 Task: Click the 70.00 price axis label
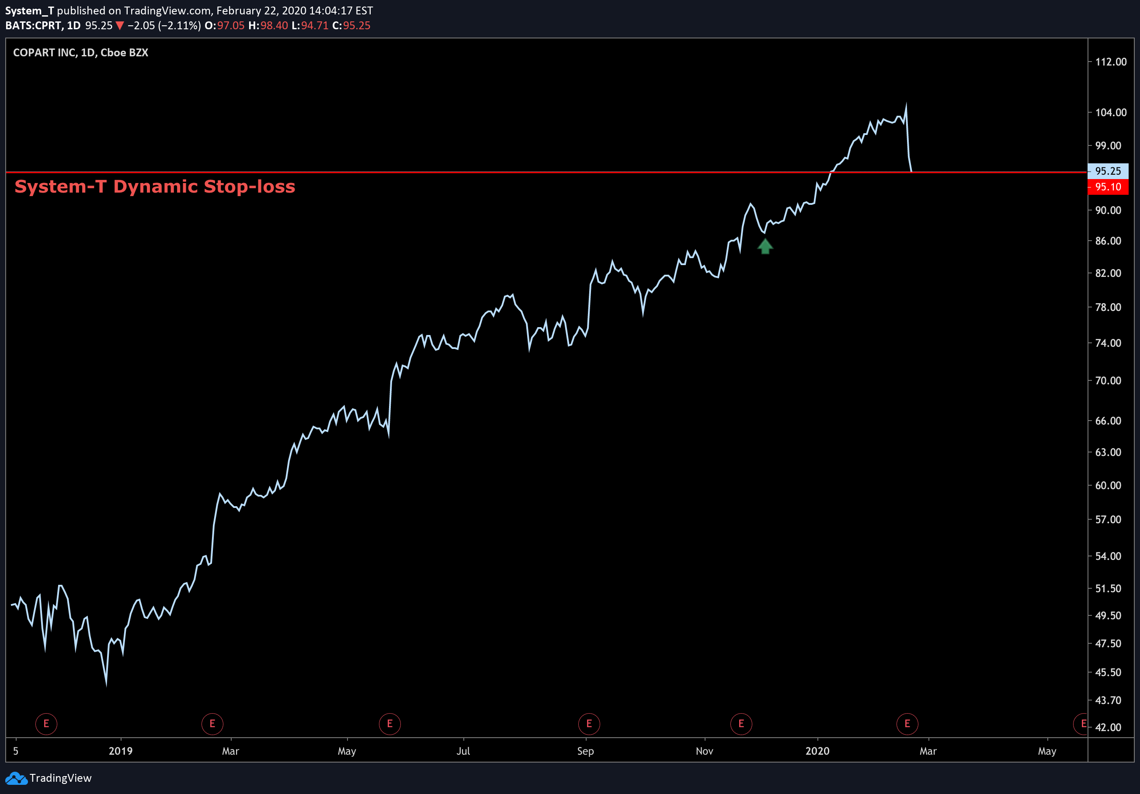(1108, 381)
